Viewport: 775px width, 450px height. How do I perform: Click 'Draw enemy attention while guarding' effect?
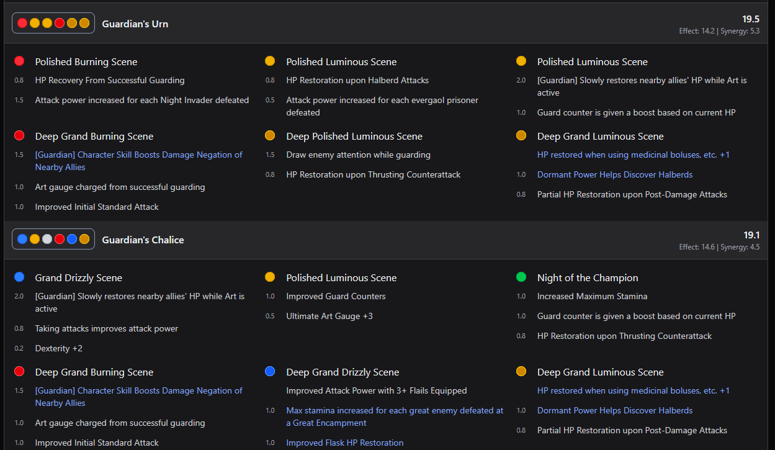(x=358, y=155)
